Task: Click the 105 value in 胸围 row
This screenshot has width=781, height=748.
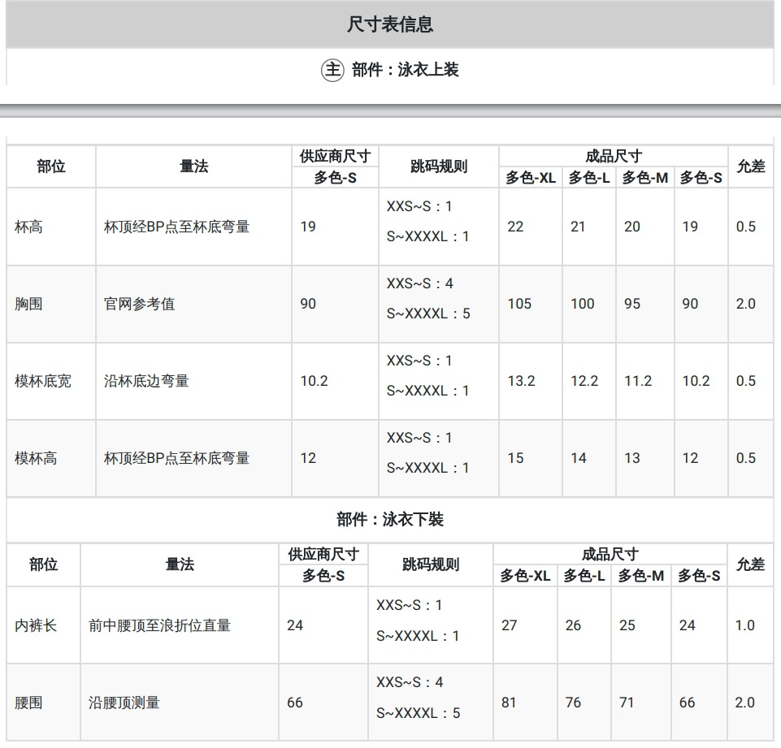Action: (x=519, y=304)
